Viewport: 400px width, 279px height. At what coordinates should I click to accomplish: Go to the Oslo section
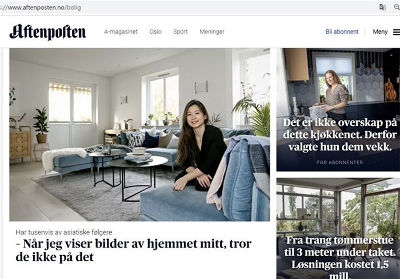click(x=155, y=32)
